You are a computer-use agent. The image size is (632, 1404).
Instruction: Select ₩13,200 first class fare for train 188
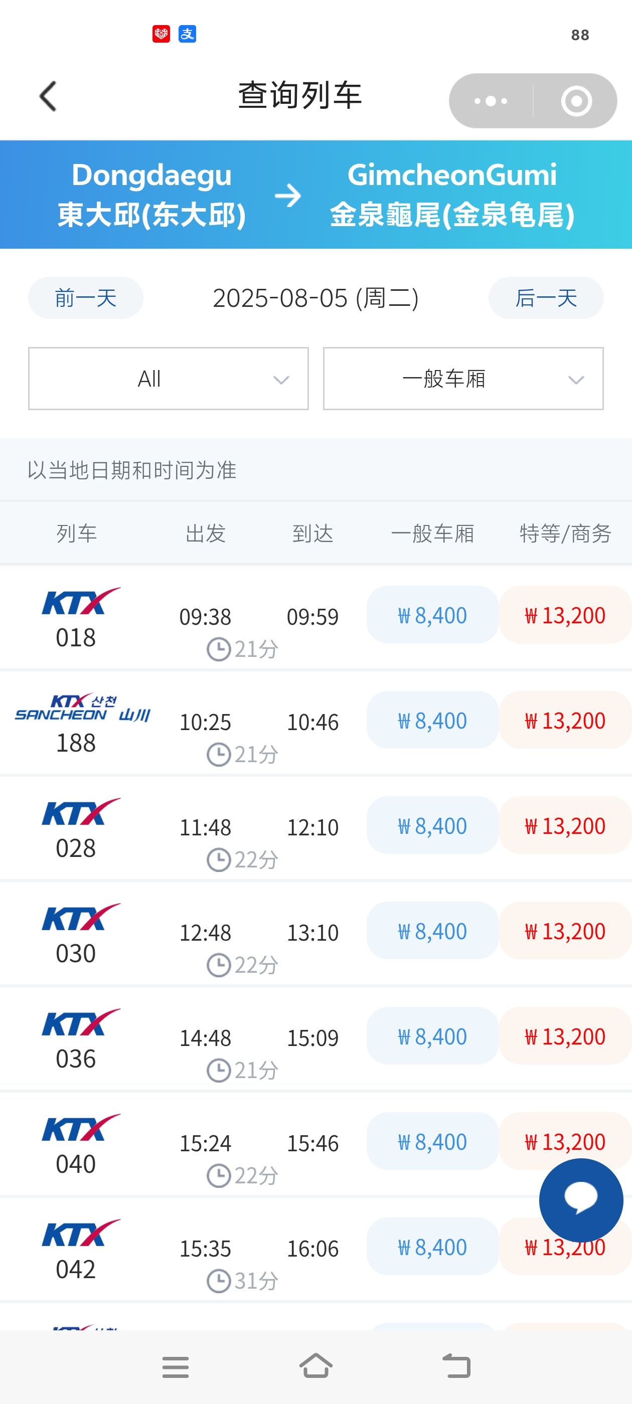click(564, 720)
